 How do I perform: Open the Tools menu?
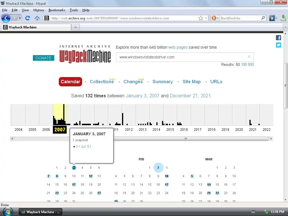[x=74, y=10]
